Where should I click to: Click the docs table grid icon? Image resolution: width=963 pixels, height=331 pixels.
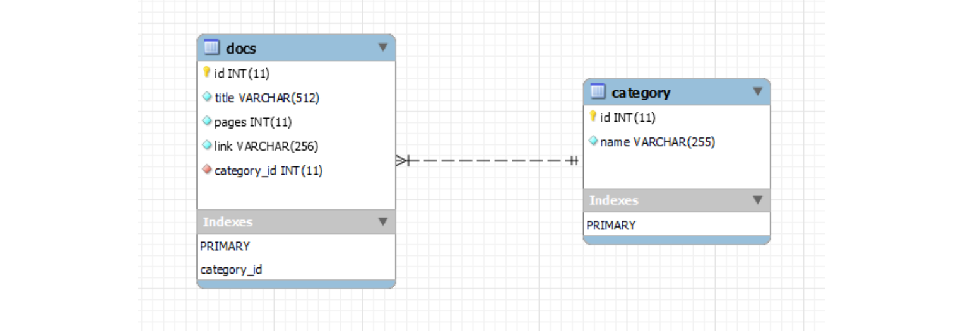211,48
